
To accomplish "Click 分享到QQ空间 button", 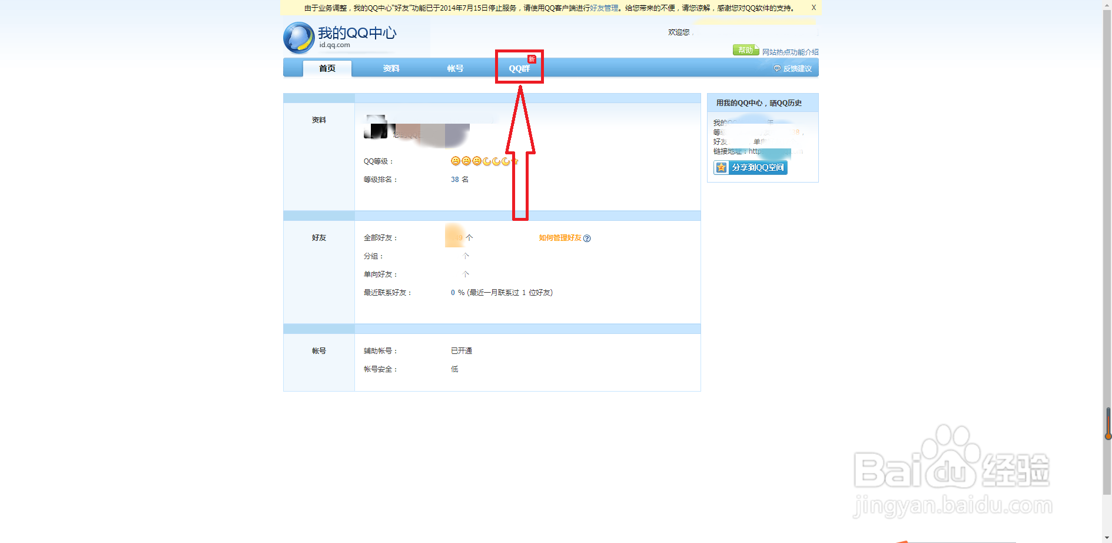I will (x=751, y=167).
